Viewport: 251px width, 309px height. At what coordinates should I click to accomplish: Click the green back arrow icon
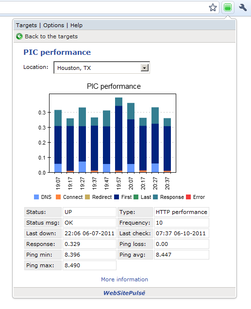pos(19,36)
